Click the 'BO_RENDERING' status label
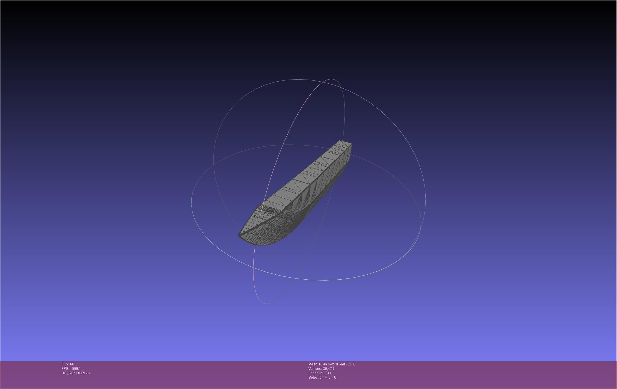The image size is (617, 389). coord(76,373)
